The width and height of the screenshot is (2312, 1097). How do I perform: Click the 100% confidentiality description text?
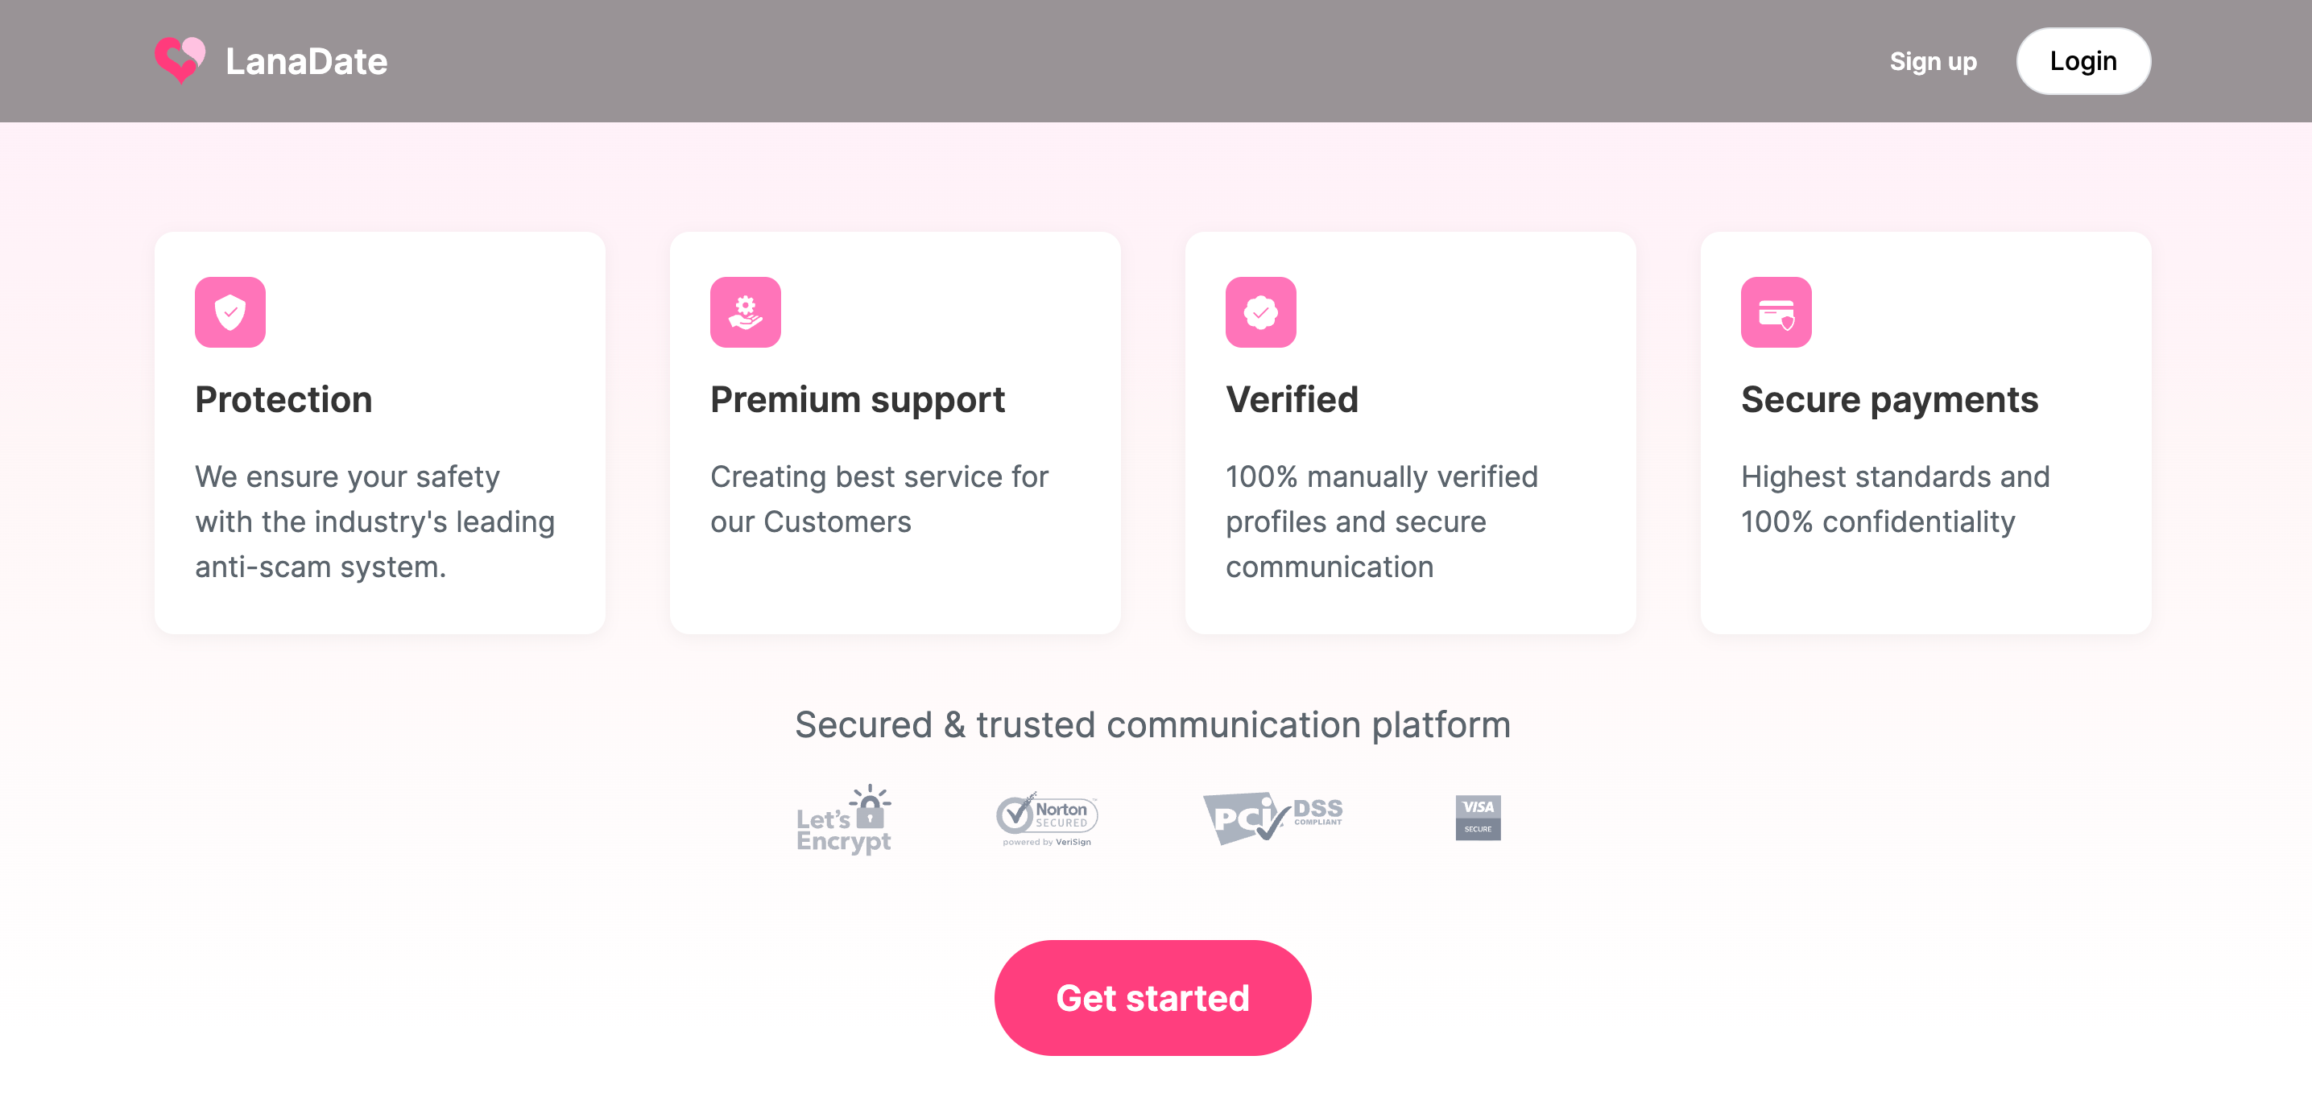(x=1895, y=499)
